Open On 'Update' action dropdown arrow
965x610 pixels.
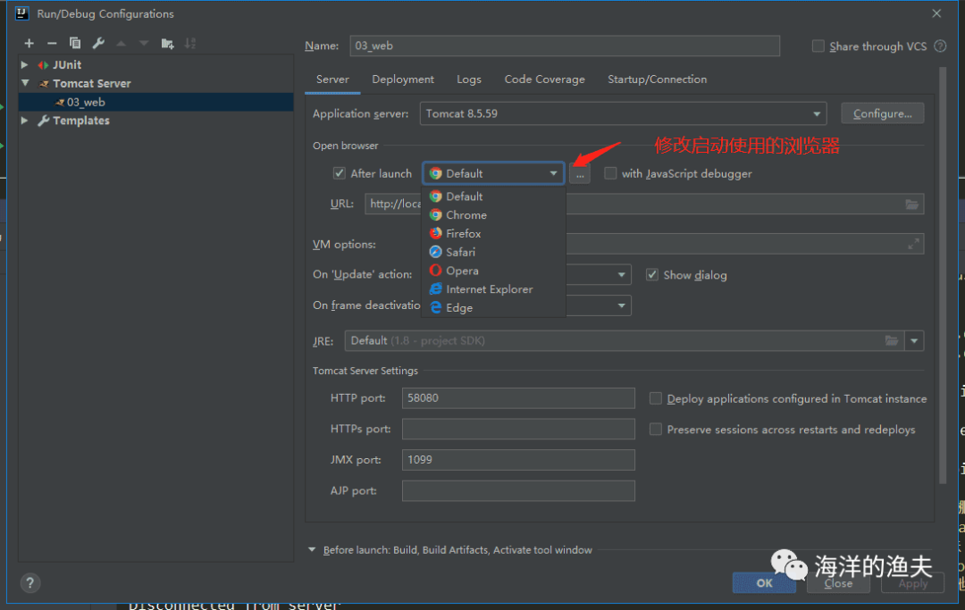(622, 275)
